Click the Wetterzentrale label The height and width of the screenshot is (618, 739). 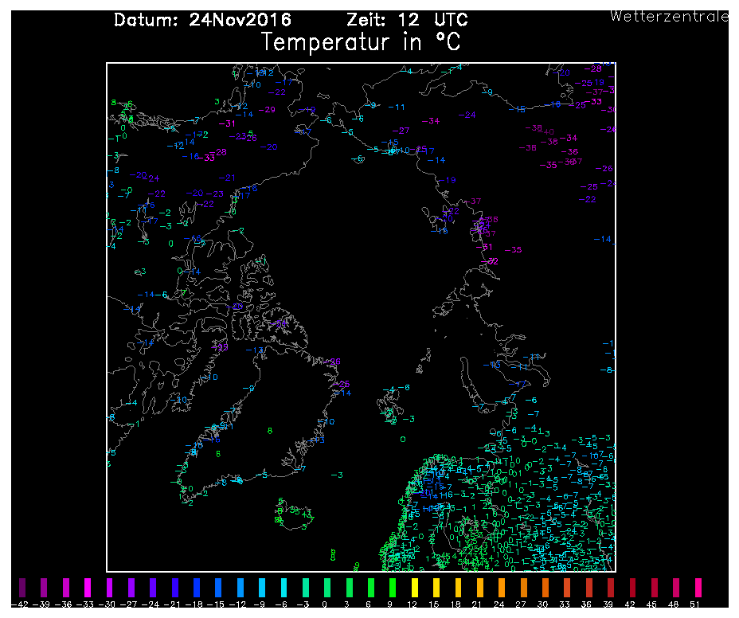tap(669, 16)
